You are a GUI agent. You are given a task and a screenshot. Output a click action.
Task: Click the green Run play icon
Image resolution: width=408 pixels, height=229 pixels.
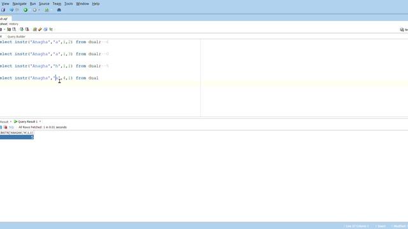(25, 10)
